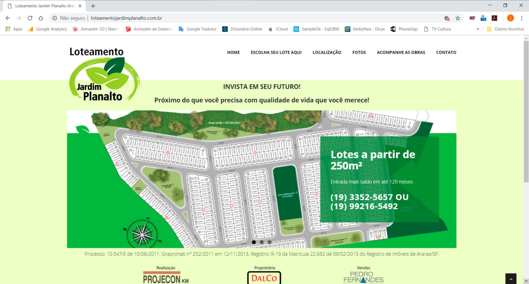Select the first carousel slide dot
529x284 pixels.
254,242
